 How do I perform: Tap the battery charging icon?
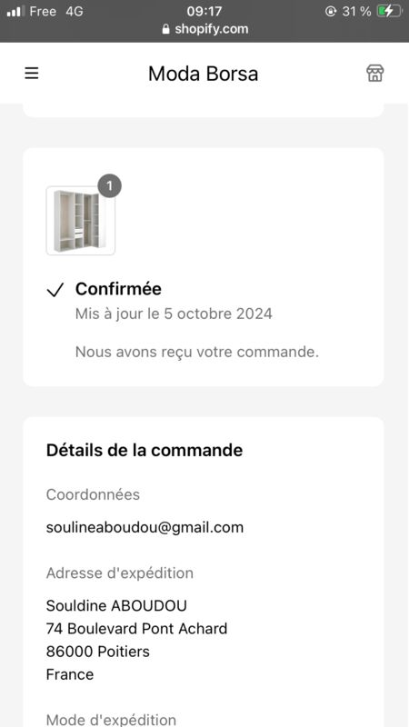pos(389,11)
